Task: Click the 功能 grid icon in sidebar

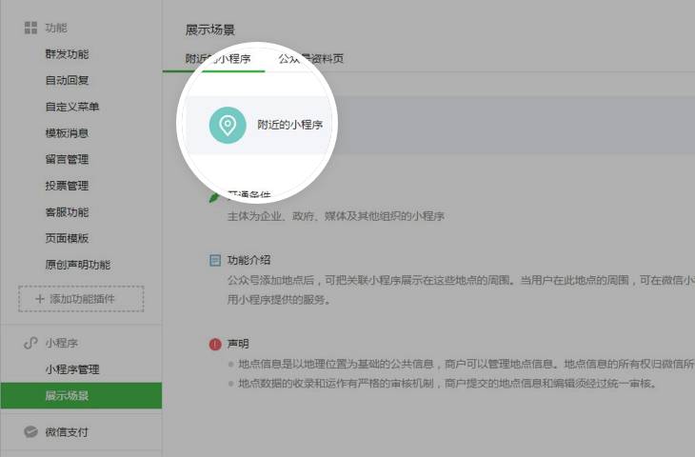Action: [x=30, y=29]
